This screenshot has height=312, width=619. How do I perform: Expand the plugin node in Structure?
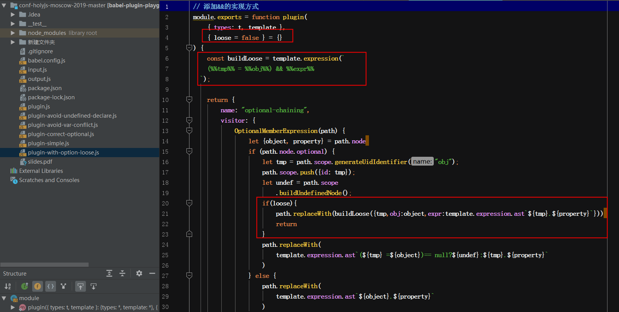click(13, 307)
